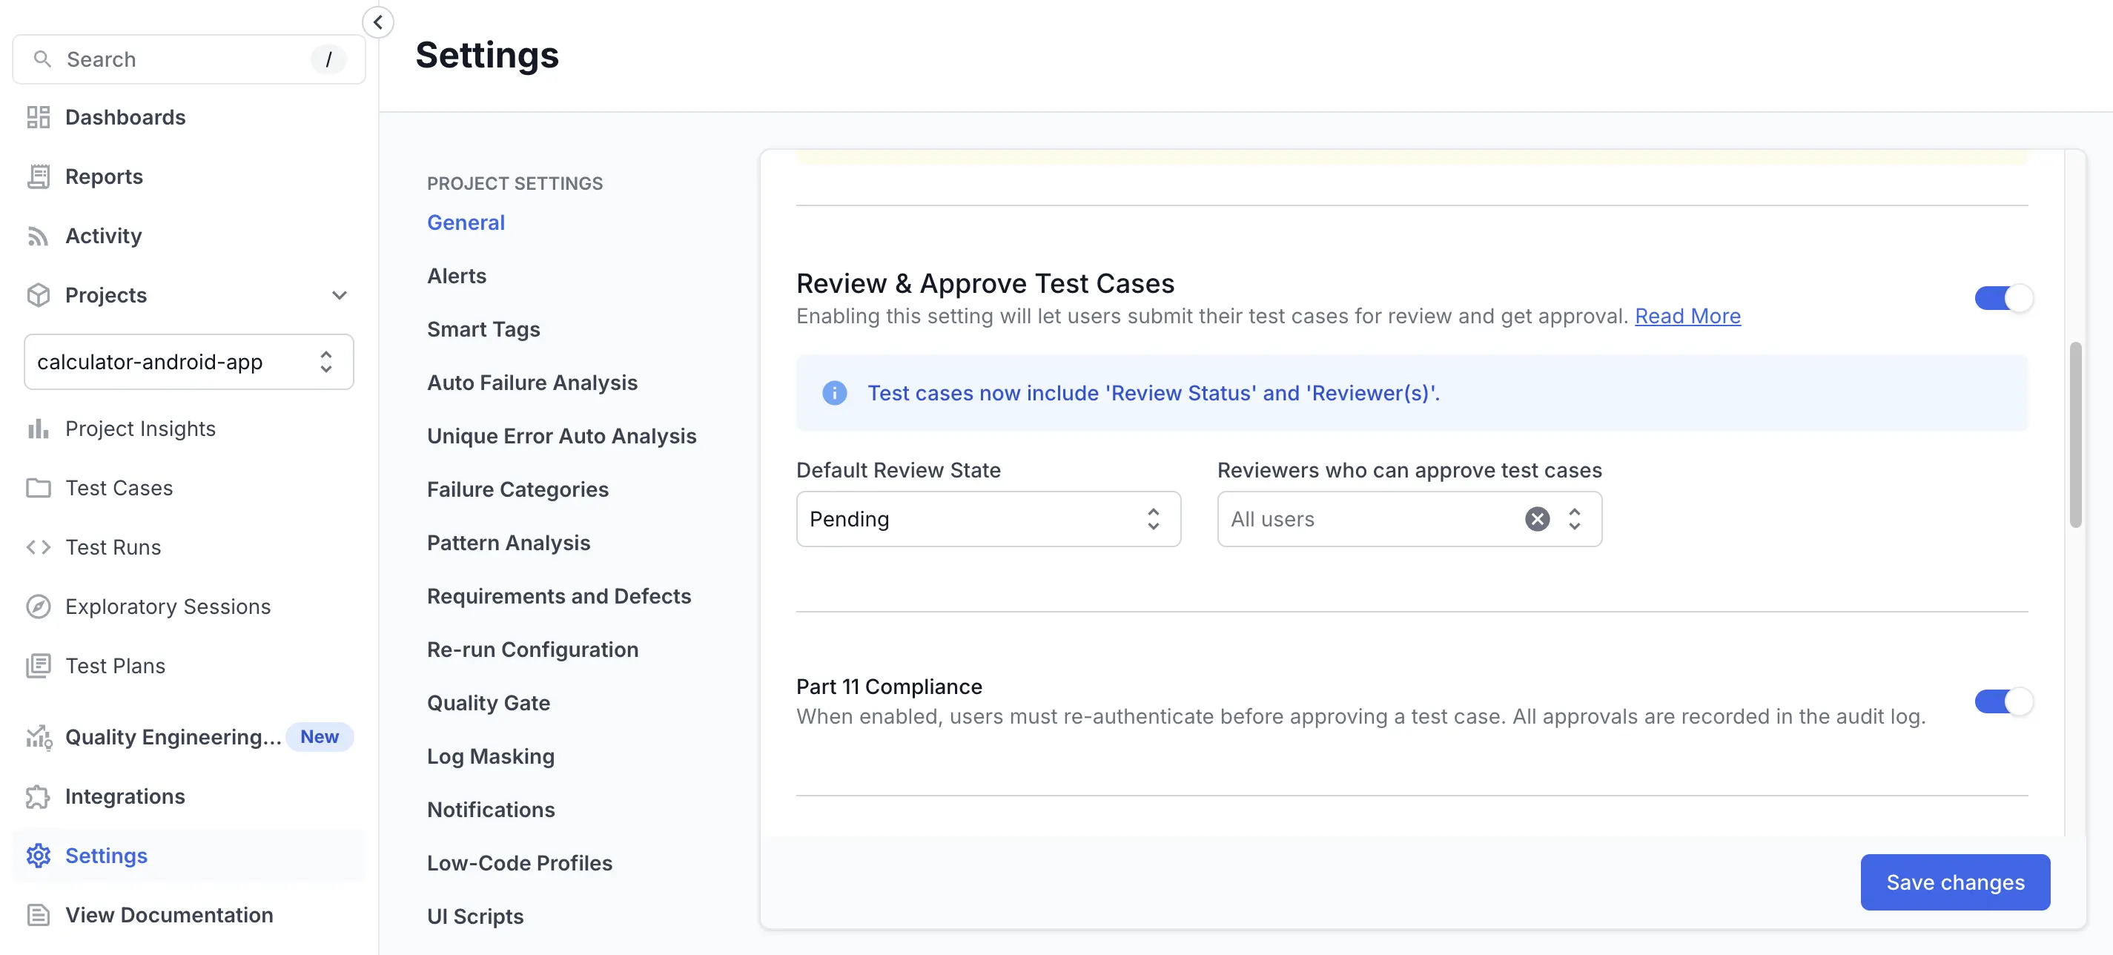Open the General project settings tab
The image size is (2113, 955).
tap(466, 222)
